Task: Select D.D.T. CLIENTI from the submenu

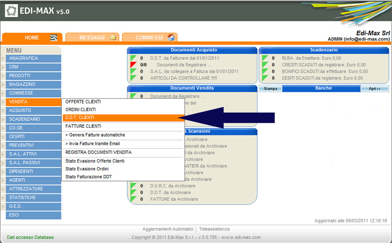Action: [x=80, y=118]
